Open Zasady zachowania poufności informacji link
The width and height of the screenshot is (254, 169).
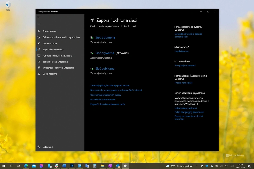(x=188, y=118)
